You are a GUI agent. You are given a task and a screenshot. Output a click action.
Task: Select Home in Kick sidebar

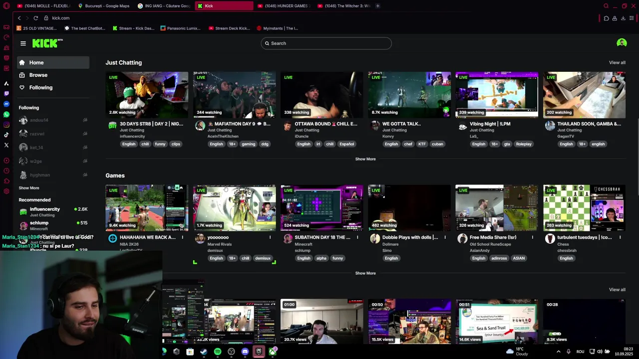point(53,62)
